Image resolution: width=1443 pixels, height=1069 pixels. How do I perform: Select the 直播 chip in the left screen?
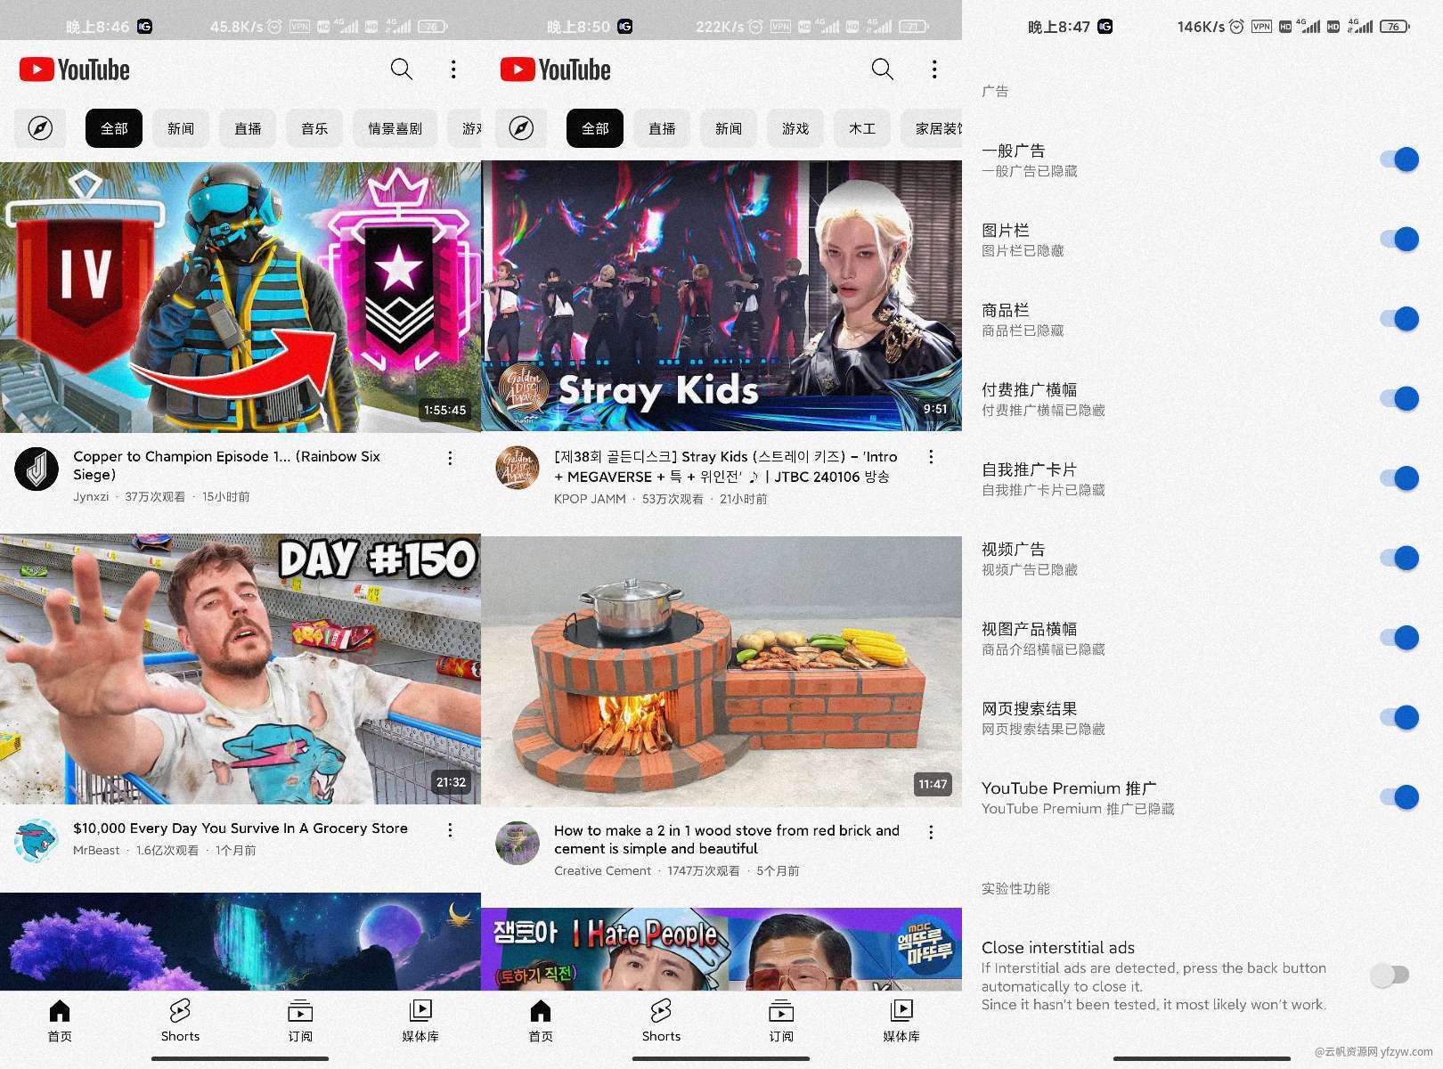[248, 128]
